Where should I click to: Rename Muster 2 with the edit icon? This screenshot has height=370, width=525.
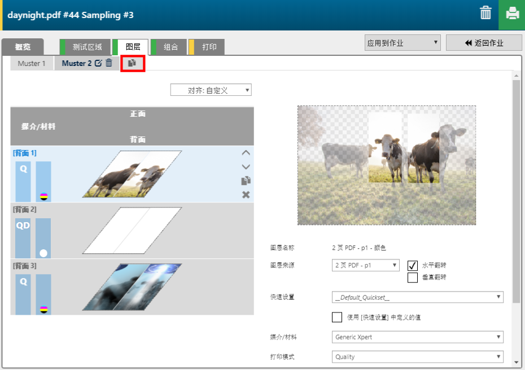click(98, 63)
